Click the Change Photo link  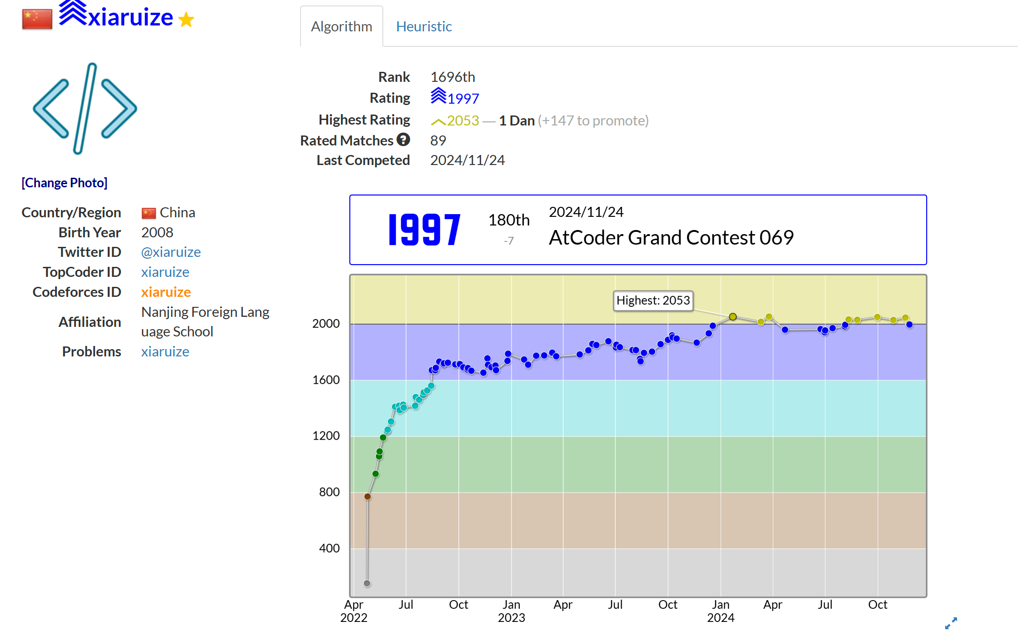pos(64,183)
